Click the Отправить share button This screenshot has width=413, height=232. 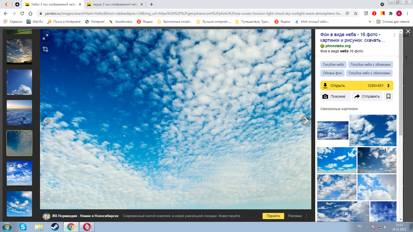click(x=367, y=97)
